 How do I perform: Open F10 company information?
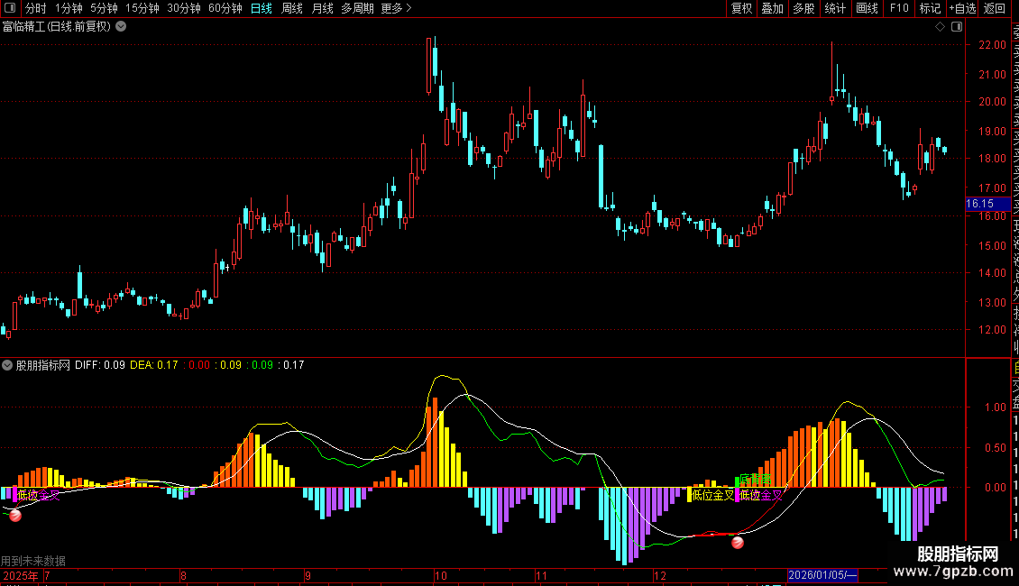click(x=899, y=8)
